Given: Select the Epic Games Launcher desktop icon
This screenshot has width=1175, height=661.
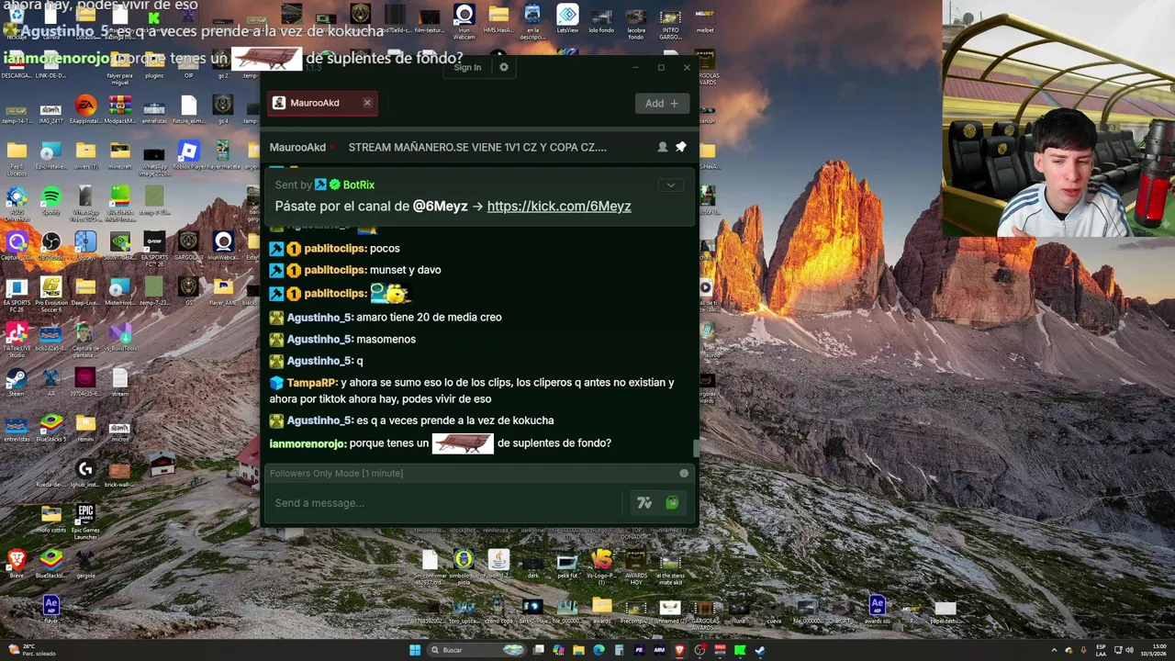Looking at the screenshot, I should (x=85, y=521).
